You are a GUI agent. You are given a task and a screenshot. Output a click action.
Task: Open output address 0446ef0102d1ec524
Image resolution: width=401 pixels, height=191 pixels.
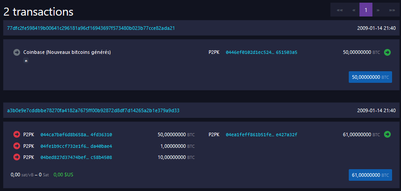point(261,52)
